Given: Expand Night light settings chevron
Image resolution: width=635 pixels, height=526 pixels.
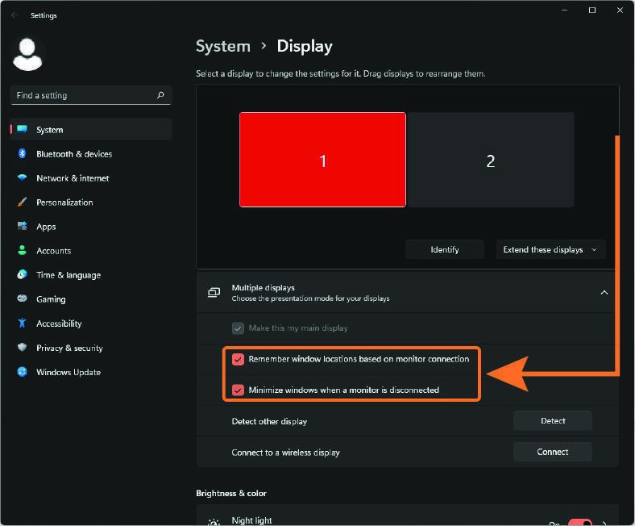Looking at the screenshot, I should (605, 522).
